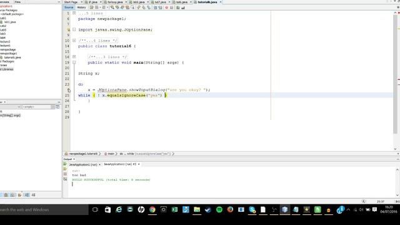Click the 'too bad' output text
Viewport: 400px width, 225px height.
(79, 175)
